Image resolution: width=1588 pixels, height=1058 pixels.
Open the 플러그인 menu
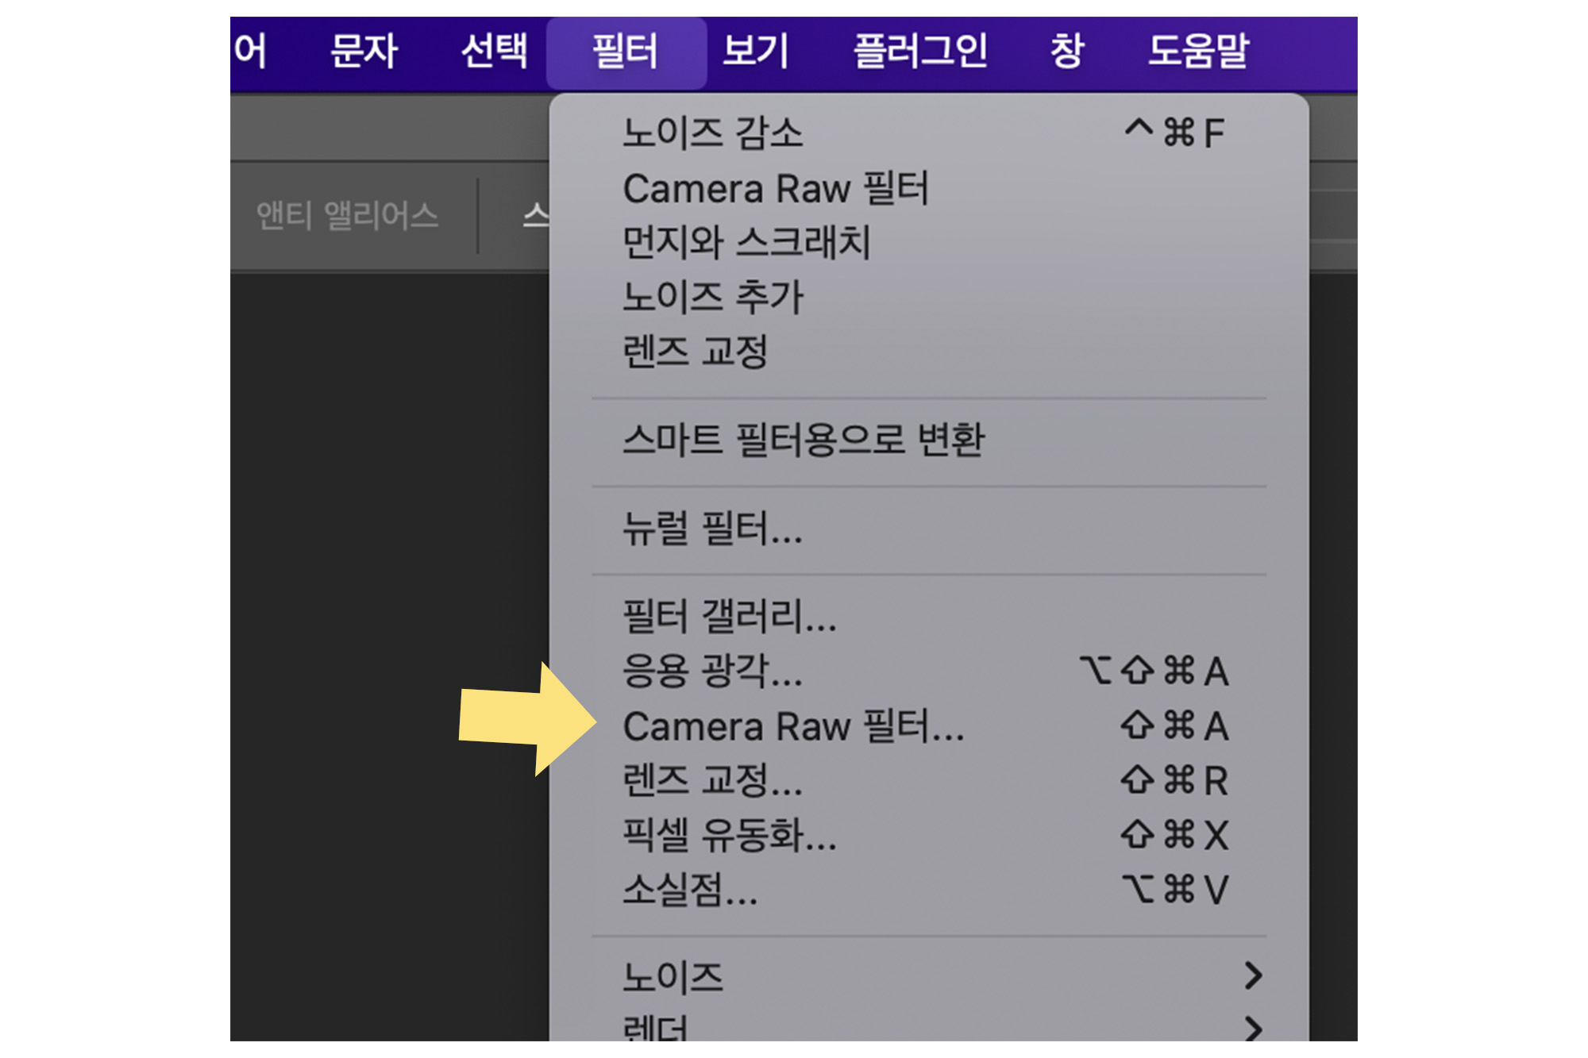(919, 52)
